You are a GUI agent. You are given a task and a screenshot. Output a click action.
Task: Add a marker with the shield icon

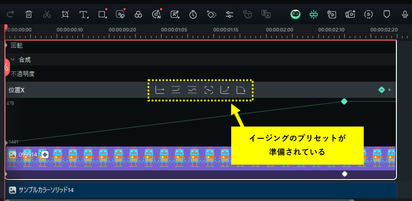point(386,14)
